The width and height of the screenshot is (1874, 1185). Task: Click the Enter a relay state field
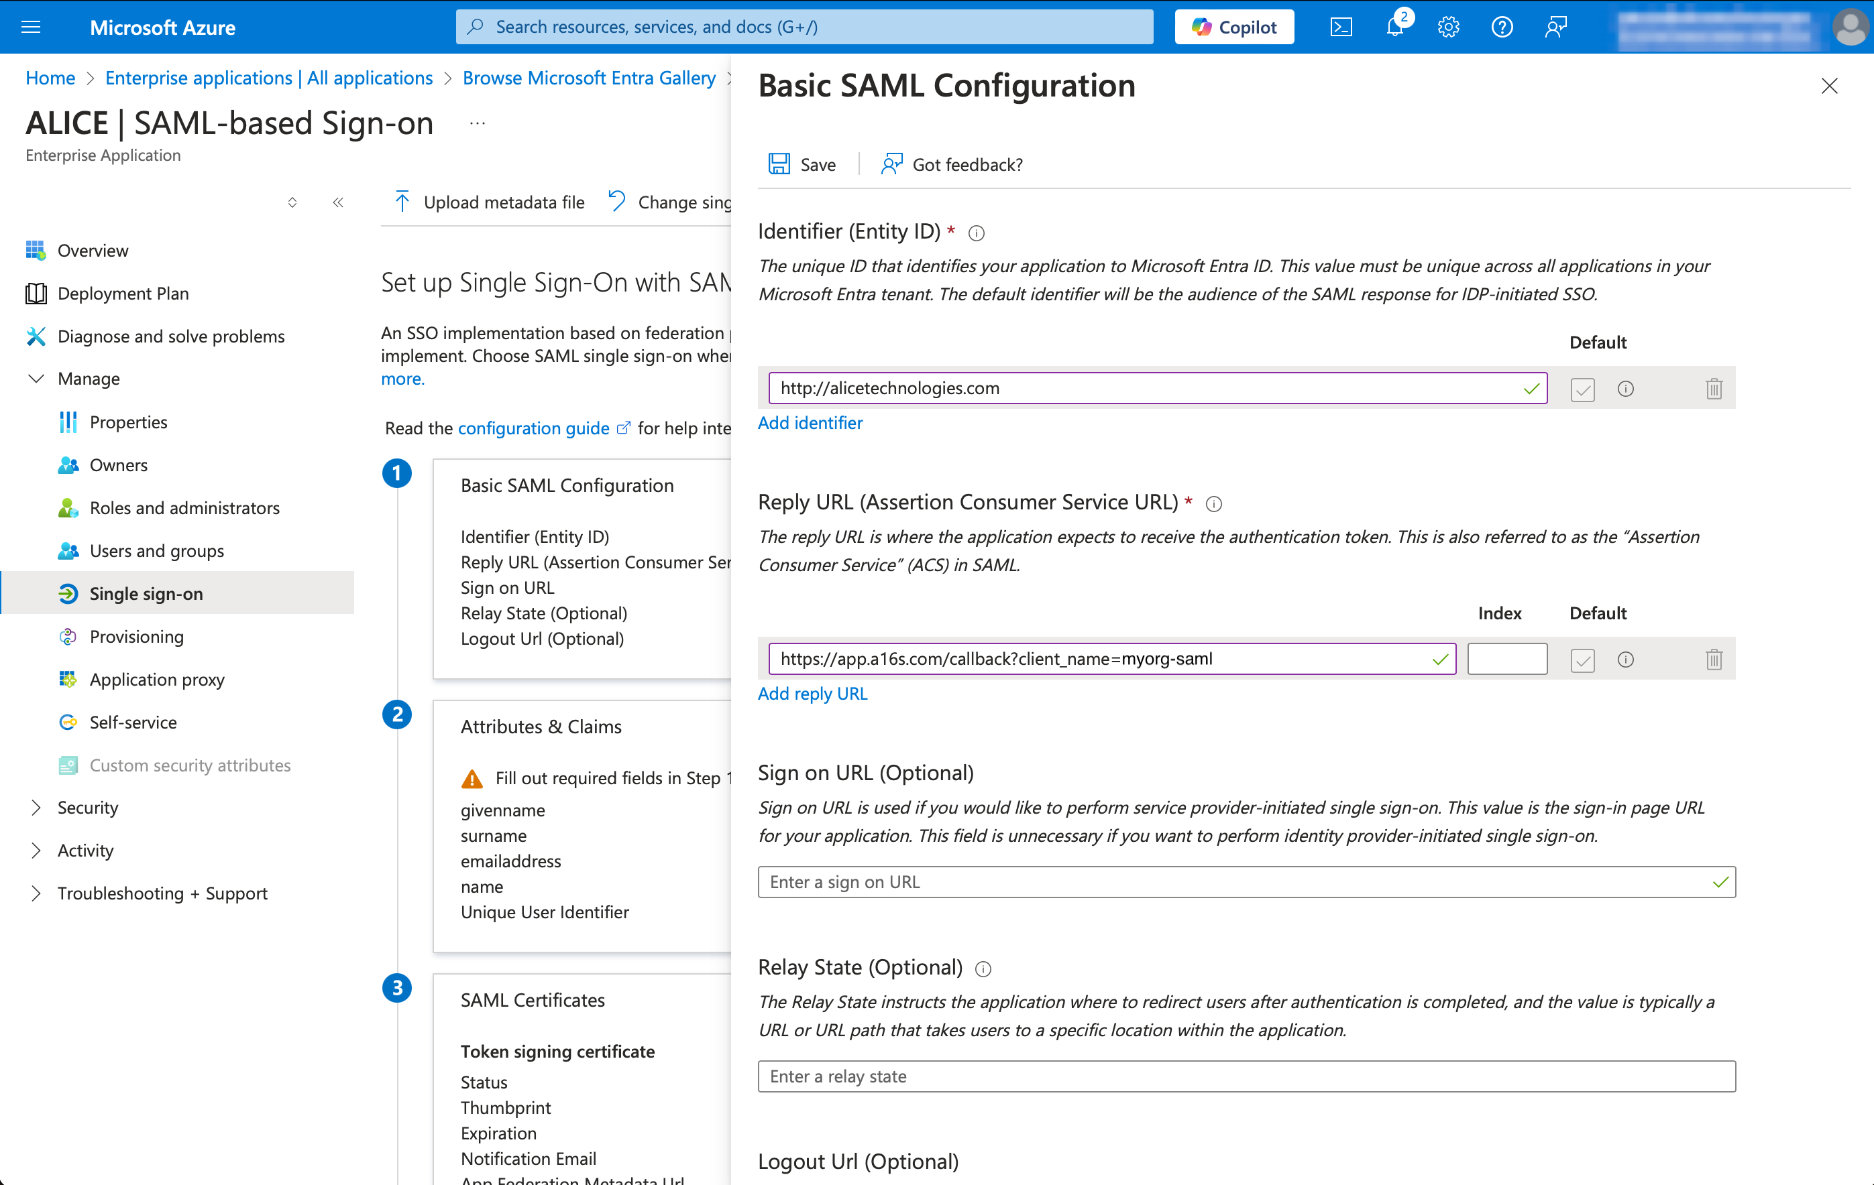(x=1247, y=1076)
